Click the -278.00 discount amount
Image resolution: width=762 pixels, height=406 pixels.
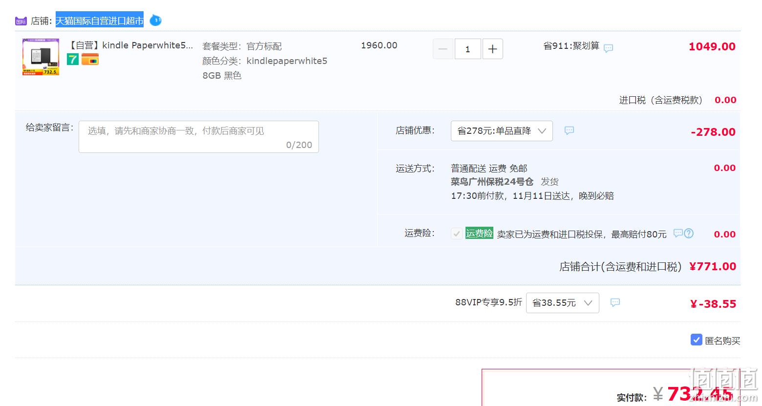coord(713,132)
